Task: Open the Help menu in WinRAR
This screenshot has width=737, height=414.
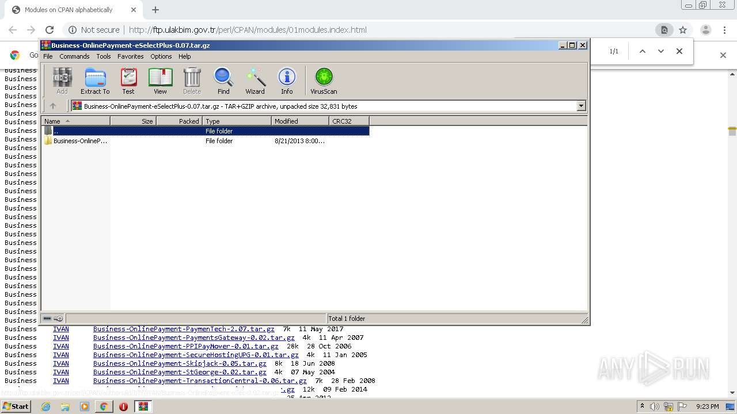Action: tap(185, 56)
